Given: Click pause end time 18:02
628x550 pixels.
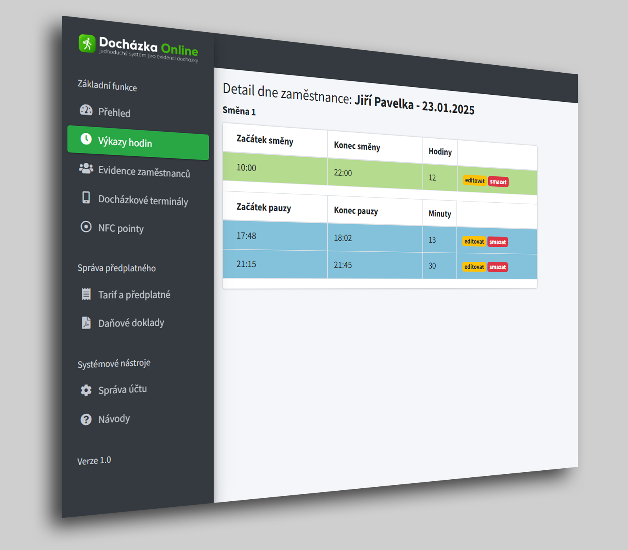Looking at the screenshot, I should [x=343, y=238].
